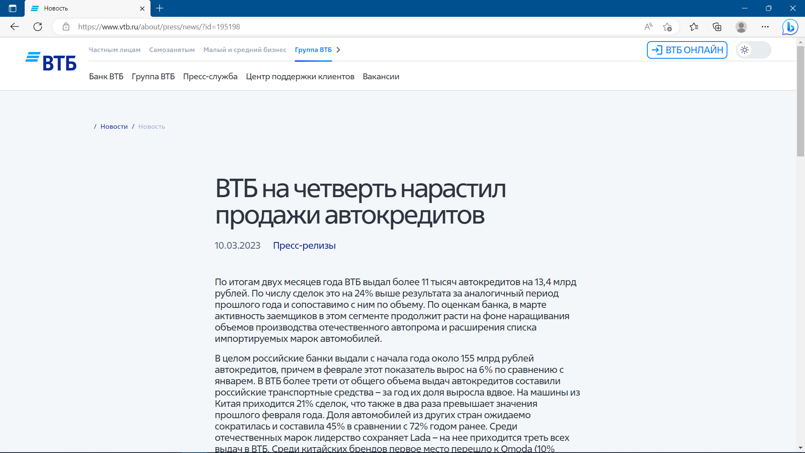Open the Favorites list icon

694,27
